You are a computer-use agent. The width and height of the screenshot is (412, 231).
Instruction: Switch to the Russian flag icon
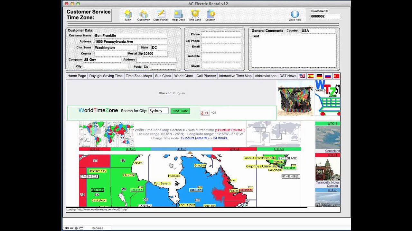pyautogui.click(x=328, y=76)
